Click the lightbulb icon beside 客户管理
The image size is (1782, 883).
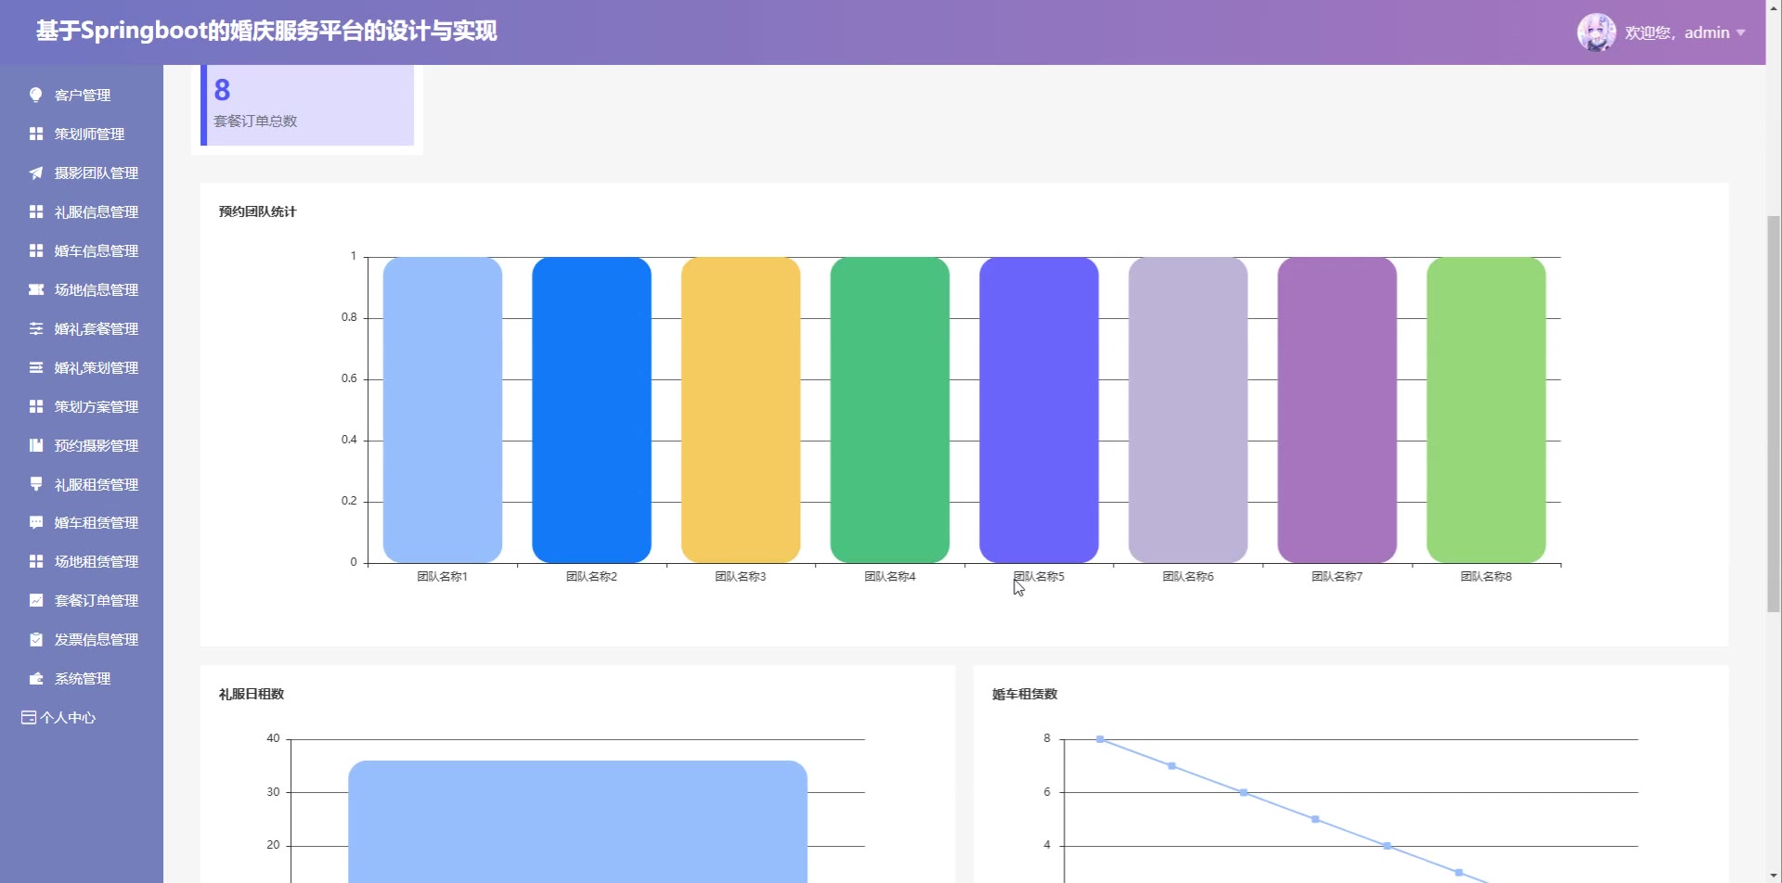[36, 95]
